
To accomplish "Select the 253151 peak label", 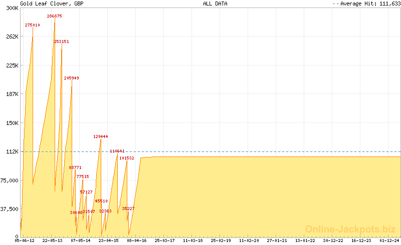I will point(61,42).
